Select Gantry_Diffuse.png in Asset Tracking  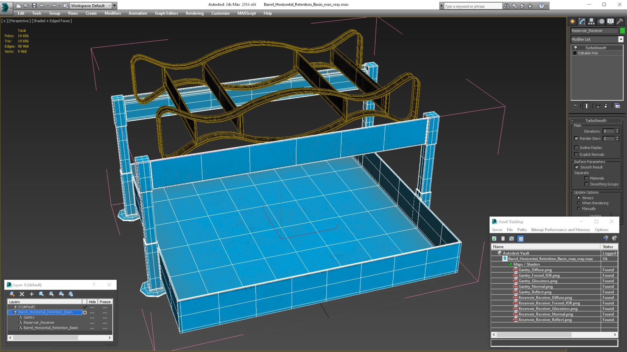pos(535,270)
